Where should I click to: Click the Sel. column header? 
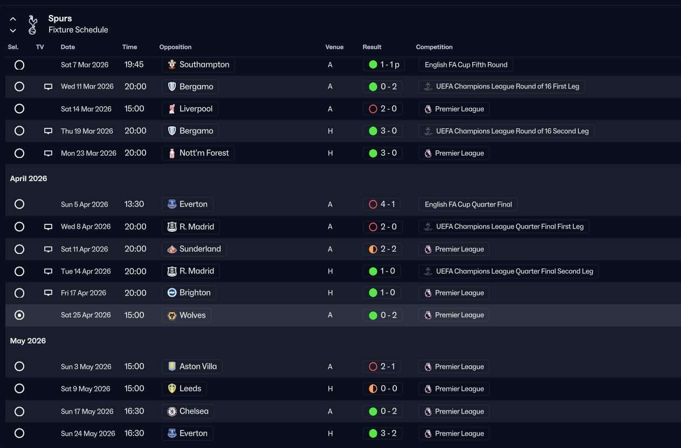point(13,47)
